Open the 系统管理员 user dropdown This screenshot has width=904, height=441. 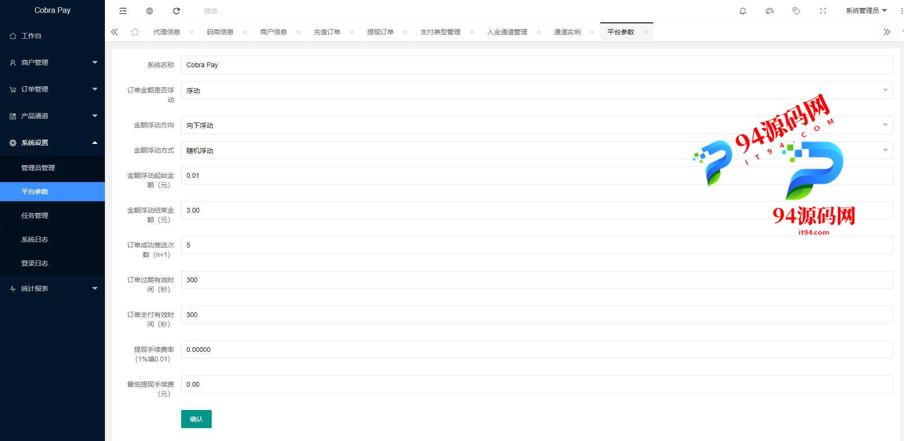coord(866,10)
